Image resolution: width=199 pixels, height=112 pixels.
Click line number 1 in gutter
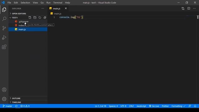(54, 17)
